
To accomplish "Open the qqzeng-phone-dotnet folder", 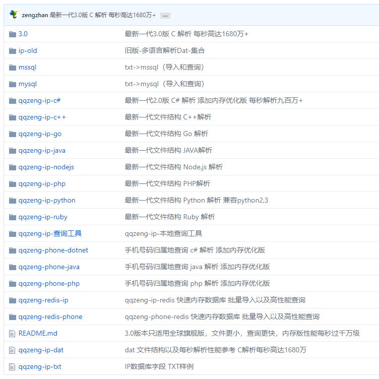I will [x=53, y=250].
